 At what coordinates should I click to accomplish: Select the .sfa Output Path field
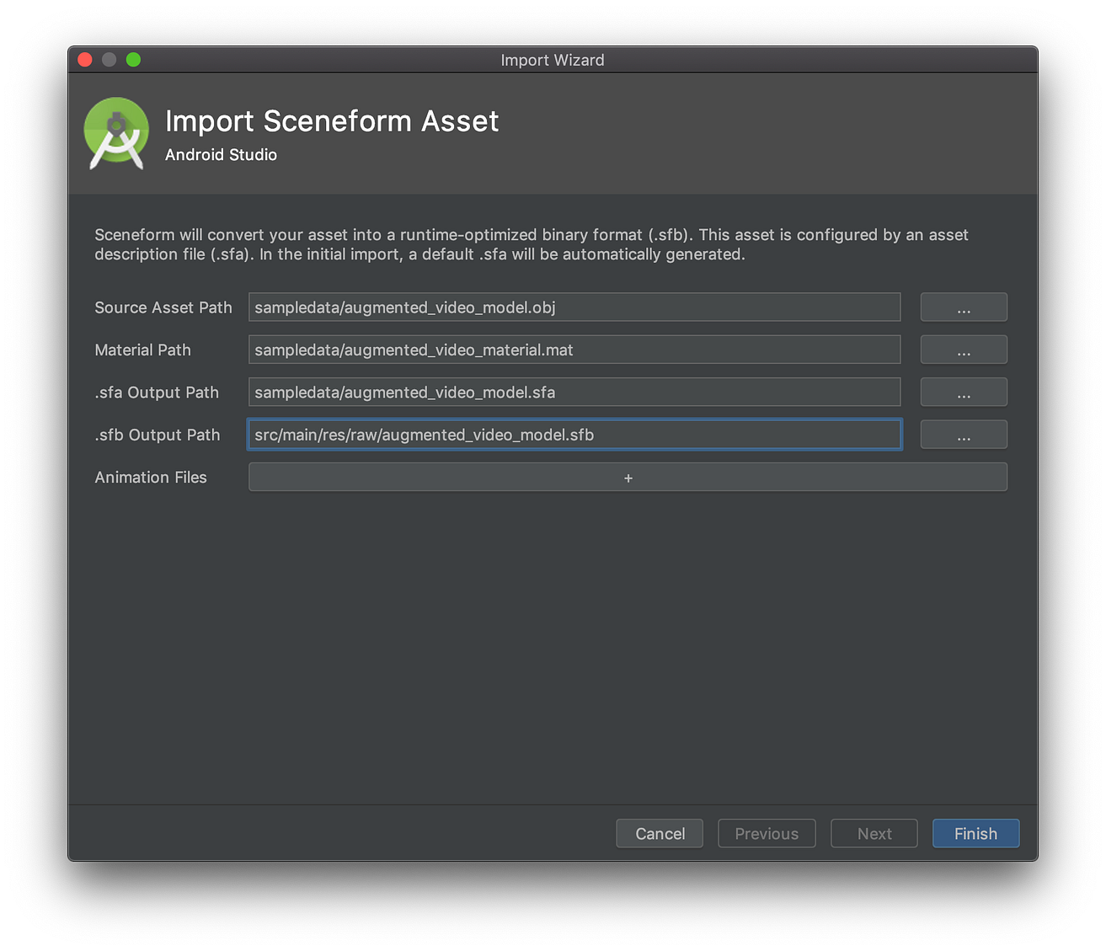[x=574, y=393]
